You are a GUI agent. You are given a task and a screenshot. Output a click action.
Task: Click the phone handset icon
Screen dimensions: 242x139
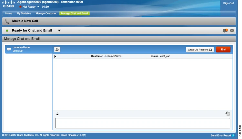7,21
